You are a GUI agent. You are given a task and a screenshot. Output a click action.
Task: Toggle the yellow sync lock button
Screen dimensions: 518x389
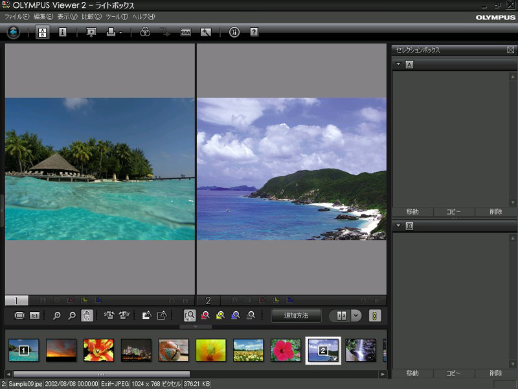point(376,316)
